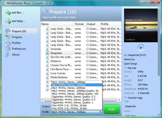Collapse the Common tags section

click(x=125, y=97)
